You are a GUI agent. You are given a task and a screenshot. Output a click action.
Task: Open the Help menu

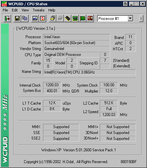click(52, 10)
